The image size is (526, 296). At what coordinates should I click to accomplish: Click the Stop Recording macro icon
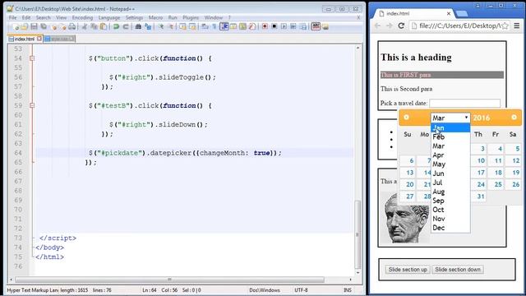[x=274, y=26]
